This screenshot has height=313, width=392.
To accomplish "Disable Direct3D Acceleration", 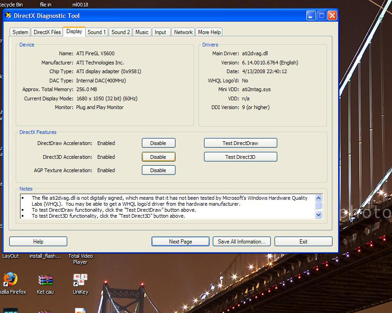I will pyautogui.click(x=158, y=157).
